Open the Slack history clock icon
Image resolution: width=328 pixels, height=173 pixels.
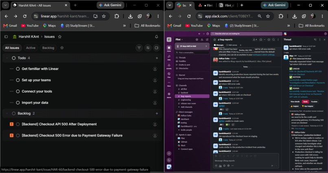click(x=208, y=34)
